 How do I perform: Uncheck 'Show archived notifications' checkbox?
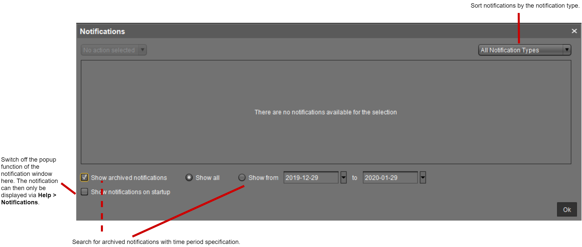click(84, 177)
